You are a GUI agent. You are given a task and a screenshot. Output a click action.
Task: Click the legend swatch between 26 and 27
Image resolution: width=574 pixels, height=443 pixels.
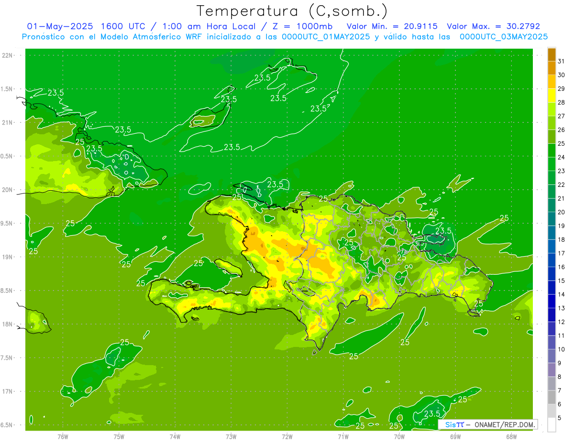coord(552,123)
